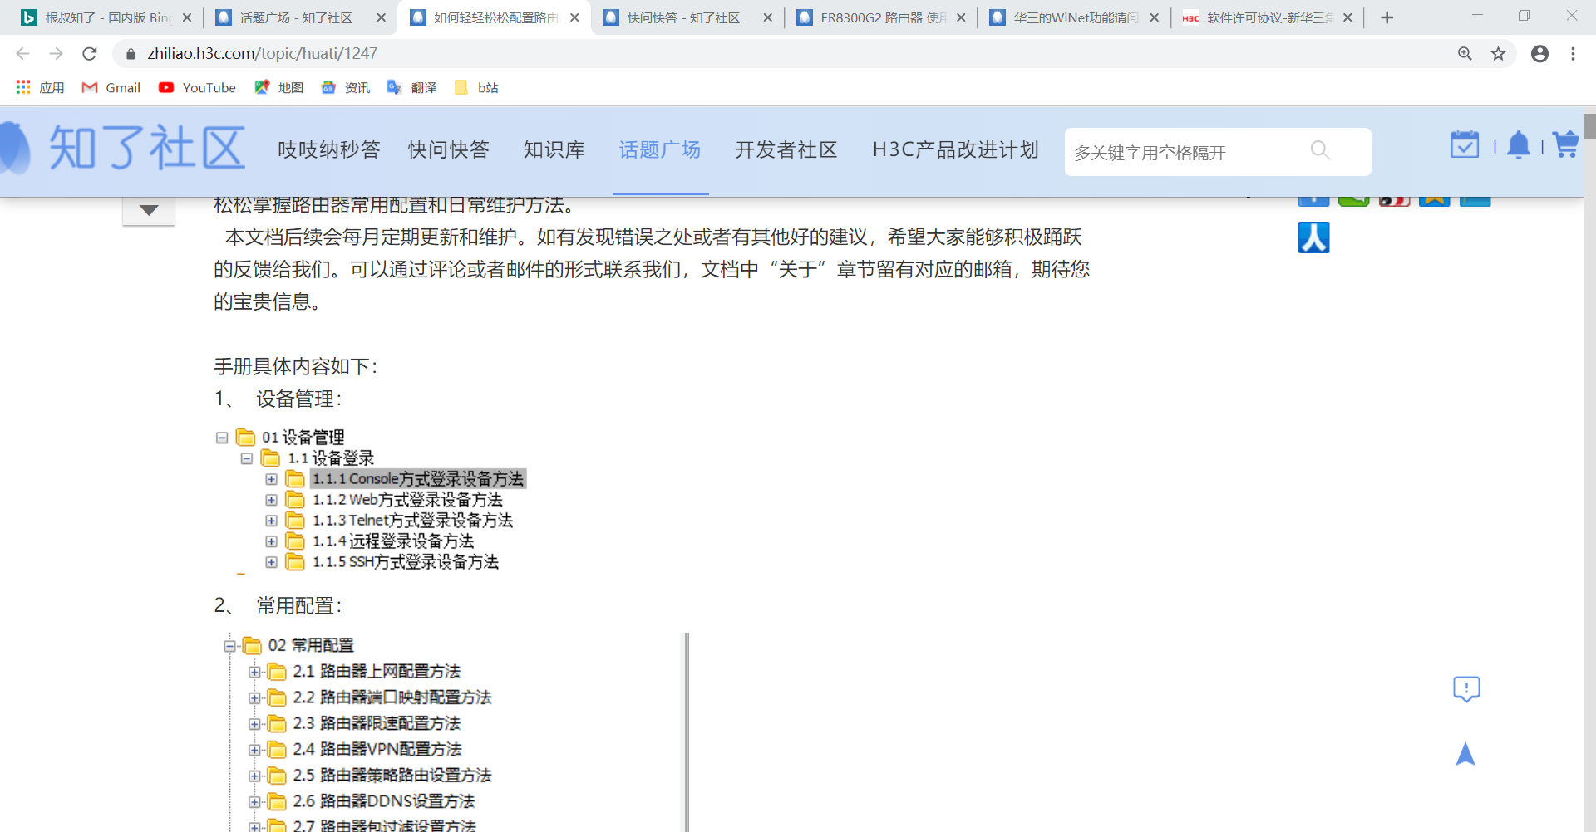This screenshot has width=1596, height=832.
Task: Expand 1.1.3 Telnet方式登录设备方法 node
Action: [x=271, y=521]
